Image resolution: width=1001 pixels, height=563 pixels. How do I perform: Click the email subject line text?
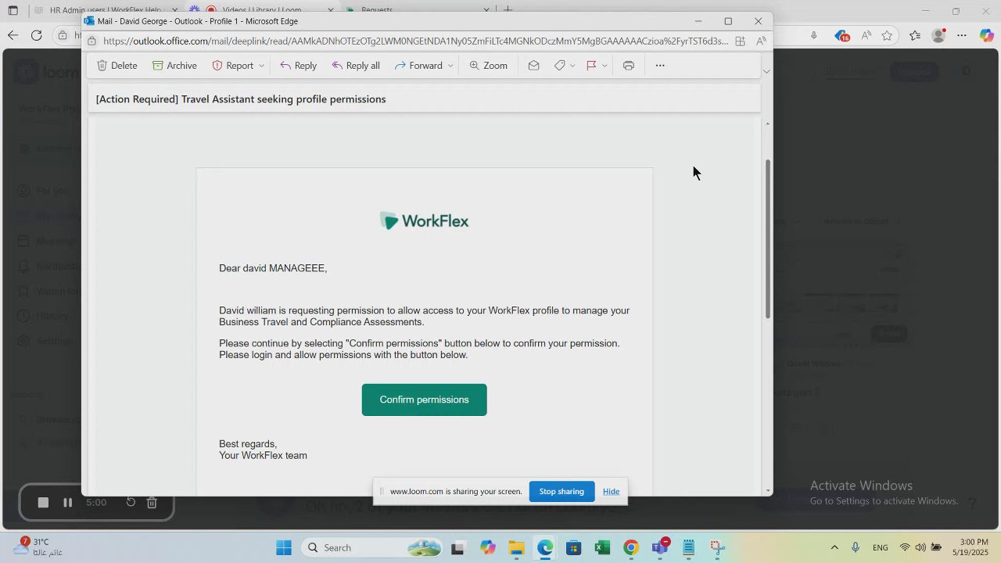[x=241, y=99]
